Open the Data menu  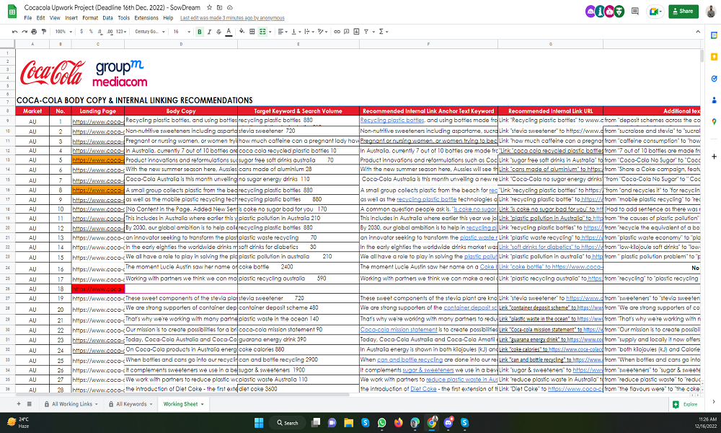(107, 18)
